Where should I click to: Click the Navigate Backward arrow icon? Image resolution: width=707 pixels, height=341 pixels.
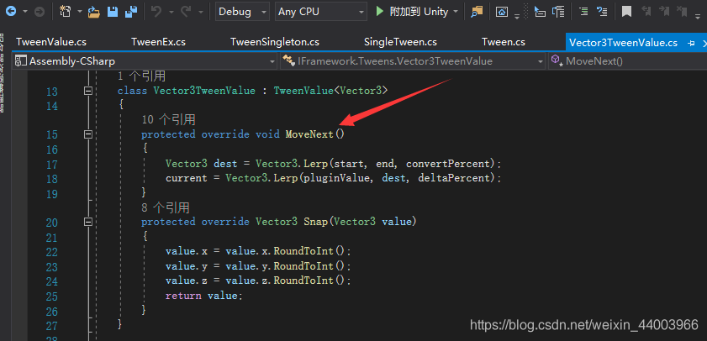tap(11, 11)
